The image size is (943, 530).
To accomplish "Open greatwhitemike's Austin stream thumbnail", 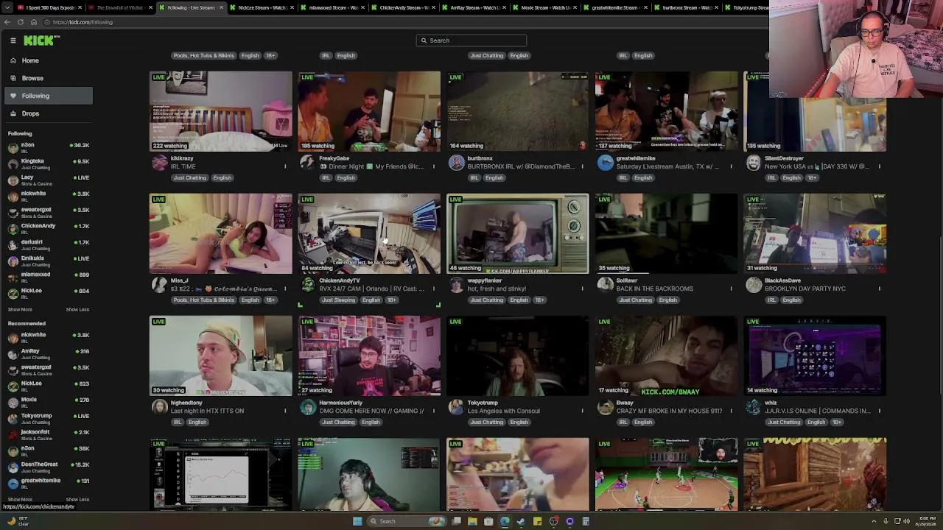I will coord(666,111).
